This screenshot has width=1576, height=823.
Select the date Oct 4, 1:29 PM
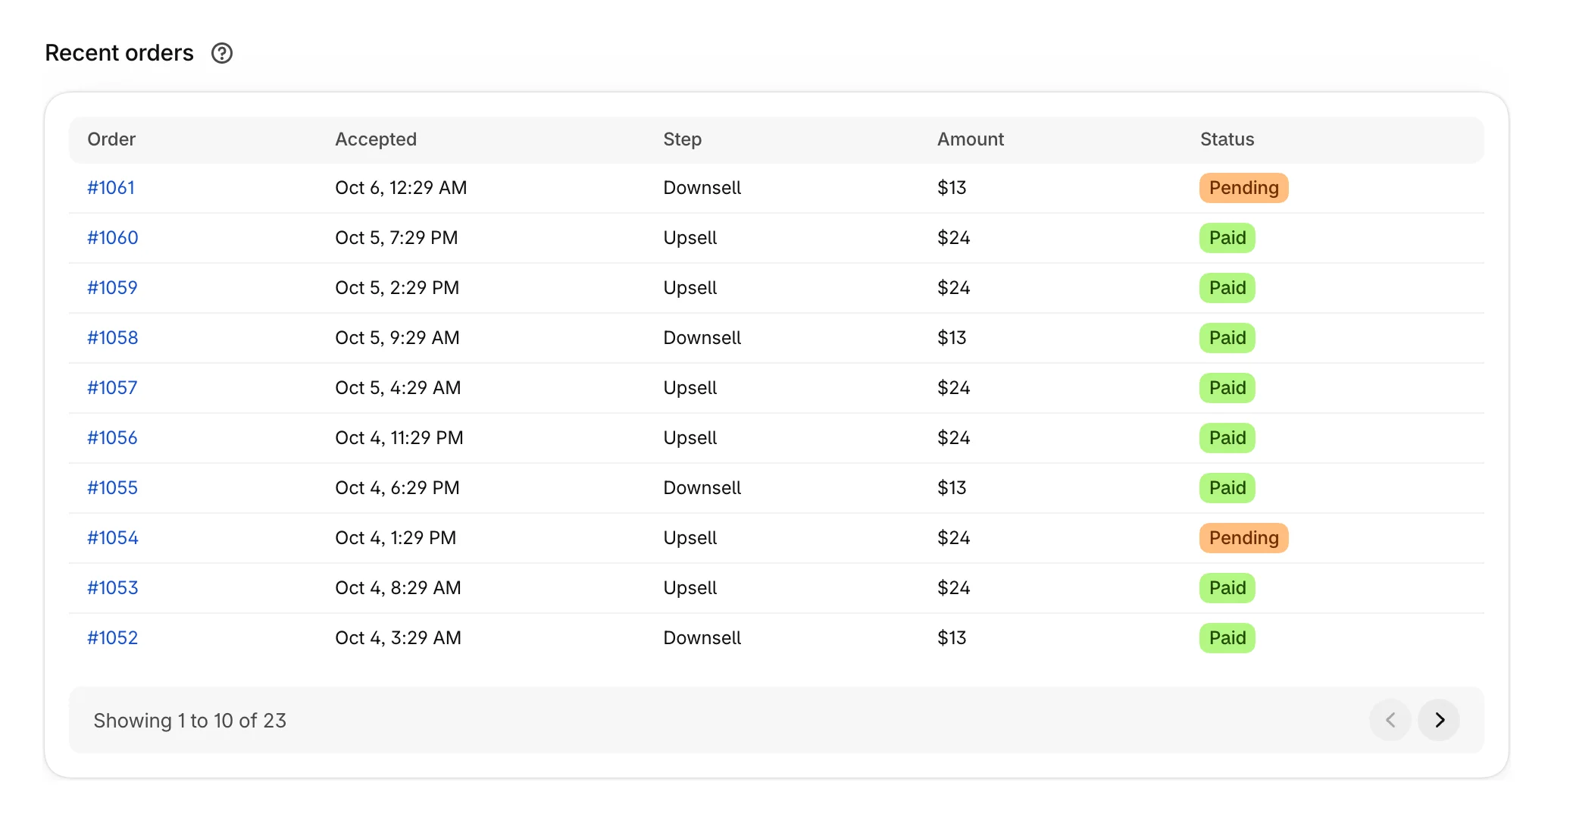(396, 538)
